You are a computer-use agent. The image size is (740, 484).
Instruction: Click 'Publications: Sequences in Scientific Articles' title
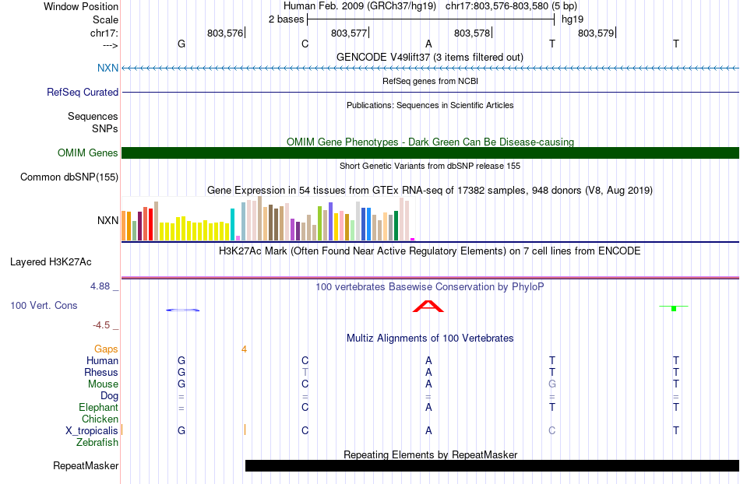[430, 105]
